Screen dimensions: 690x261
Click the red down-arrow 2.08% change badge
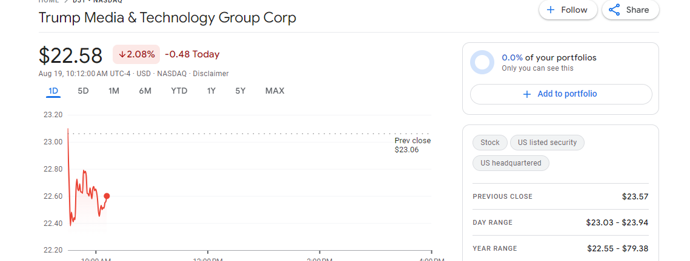pyautogui.click(x=136, y=54)
